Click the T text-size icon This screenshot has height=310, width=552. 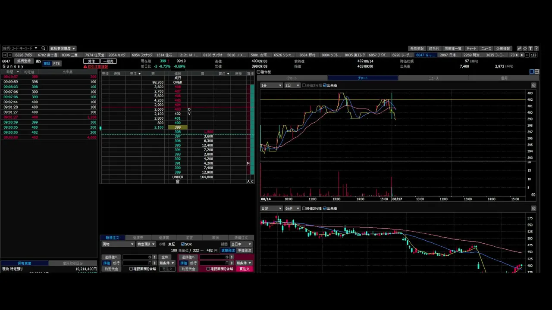coord(530,49)
